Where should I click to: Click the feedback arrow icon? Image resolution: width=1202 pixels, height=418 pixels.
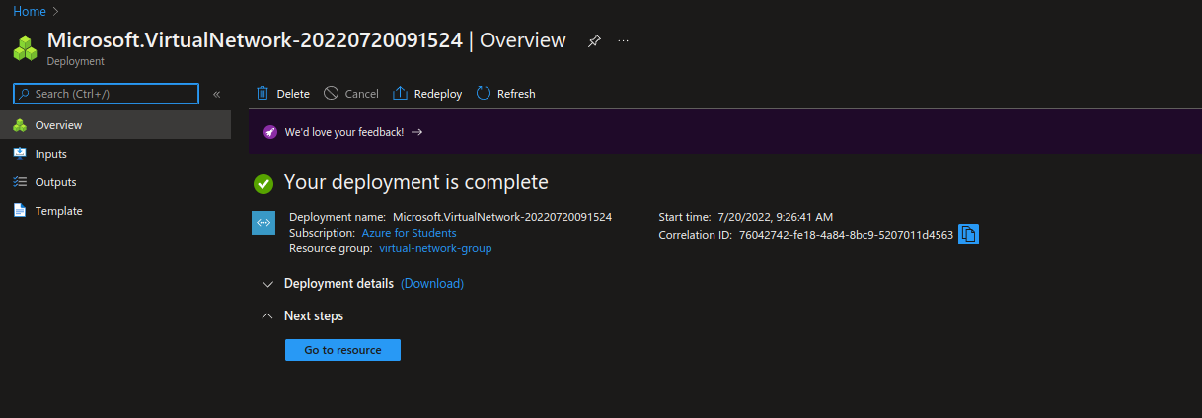(417, 132)
